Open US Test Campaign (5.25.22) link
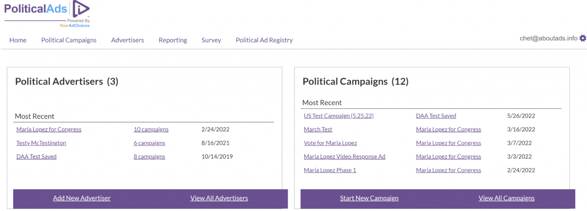Image resolution: width=587 pixels, height=211 pixels. 339,116
